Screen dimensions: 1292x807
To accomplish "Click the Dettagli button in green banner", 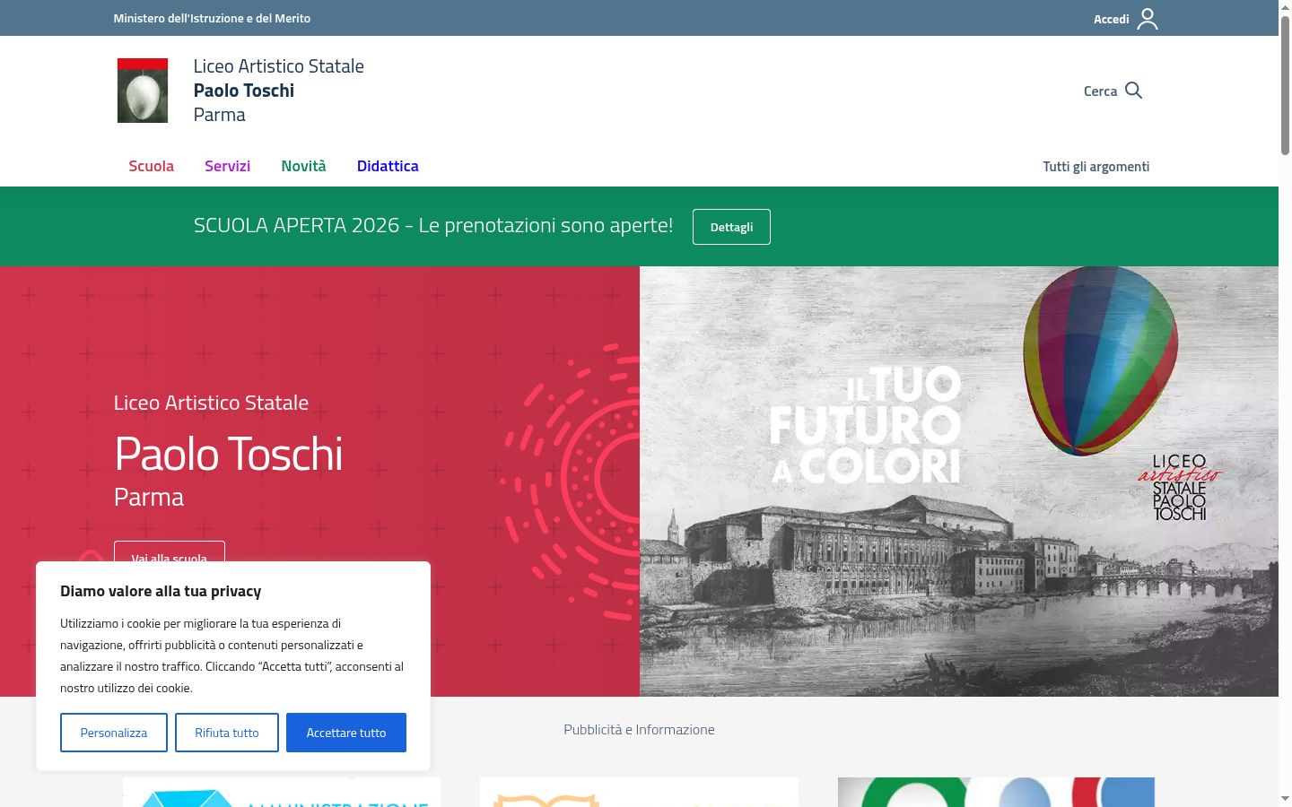I will [731, 227].
